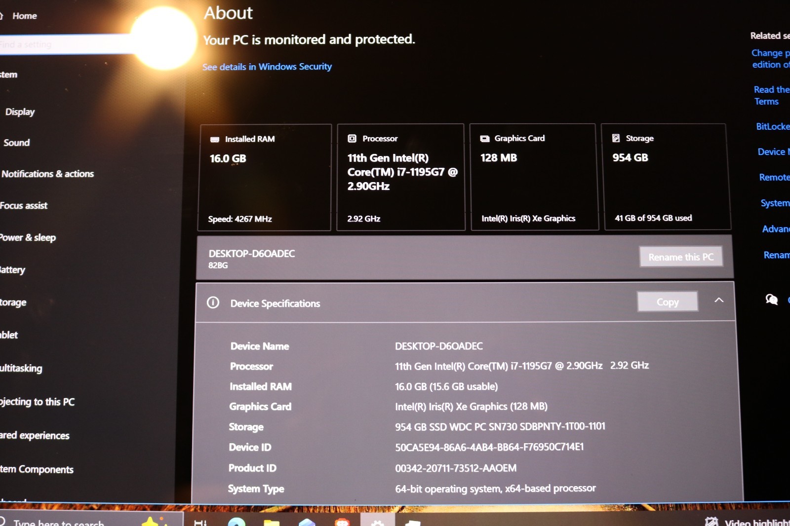Click the Processor chip icon
790x526 pixels.
[x=352, y=139]
